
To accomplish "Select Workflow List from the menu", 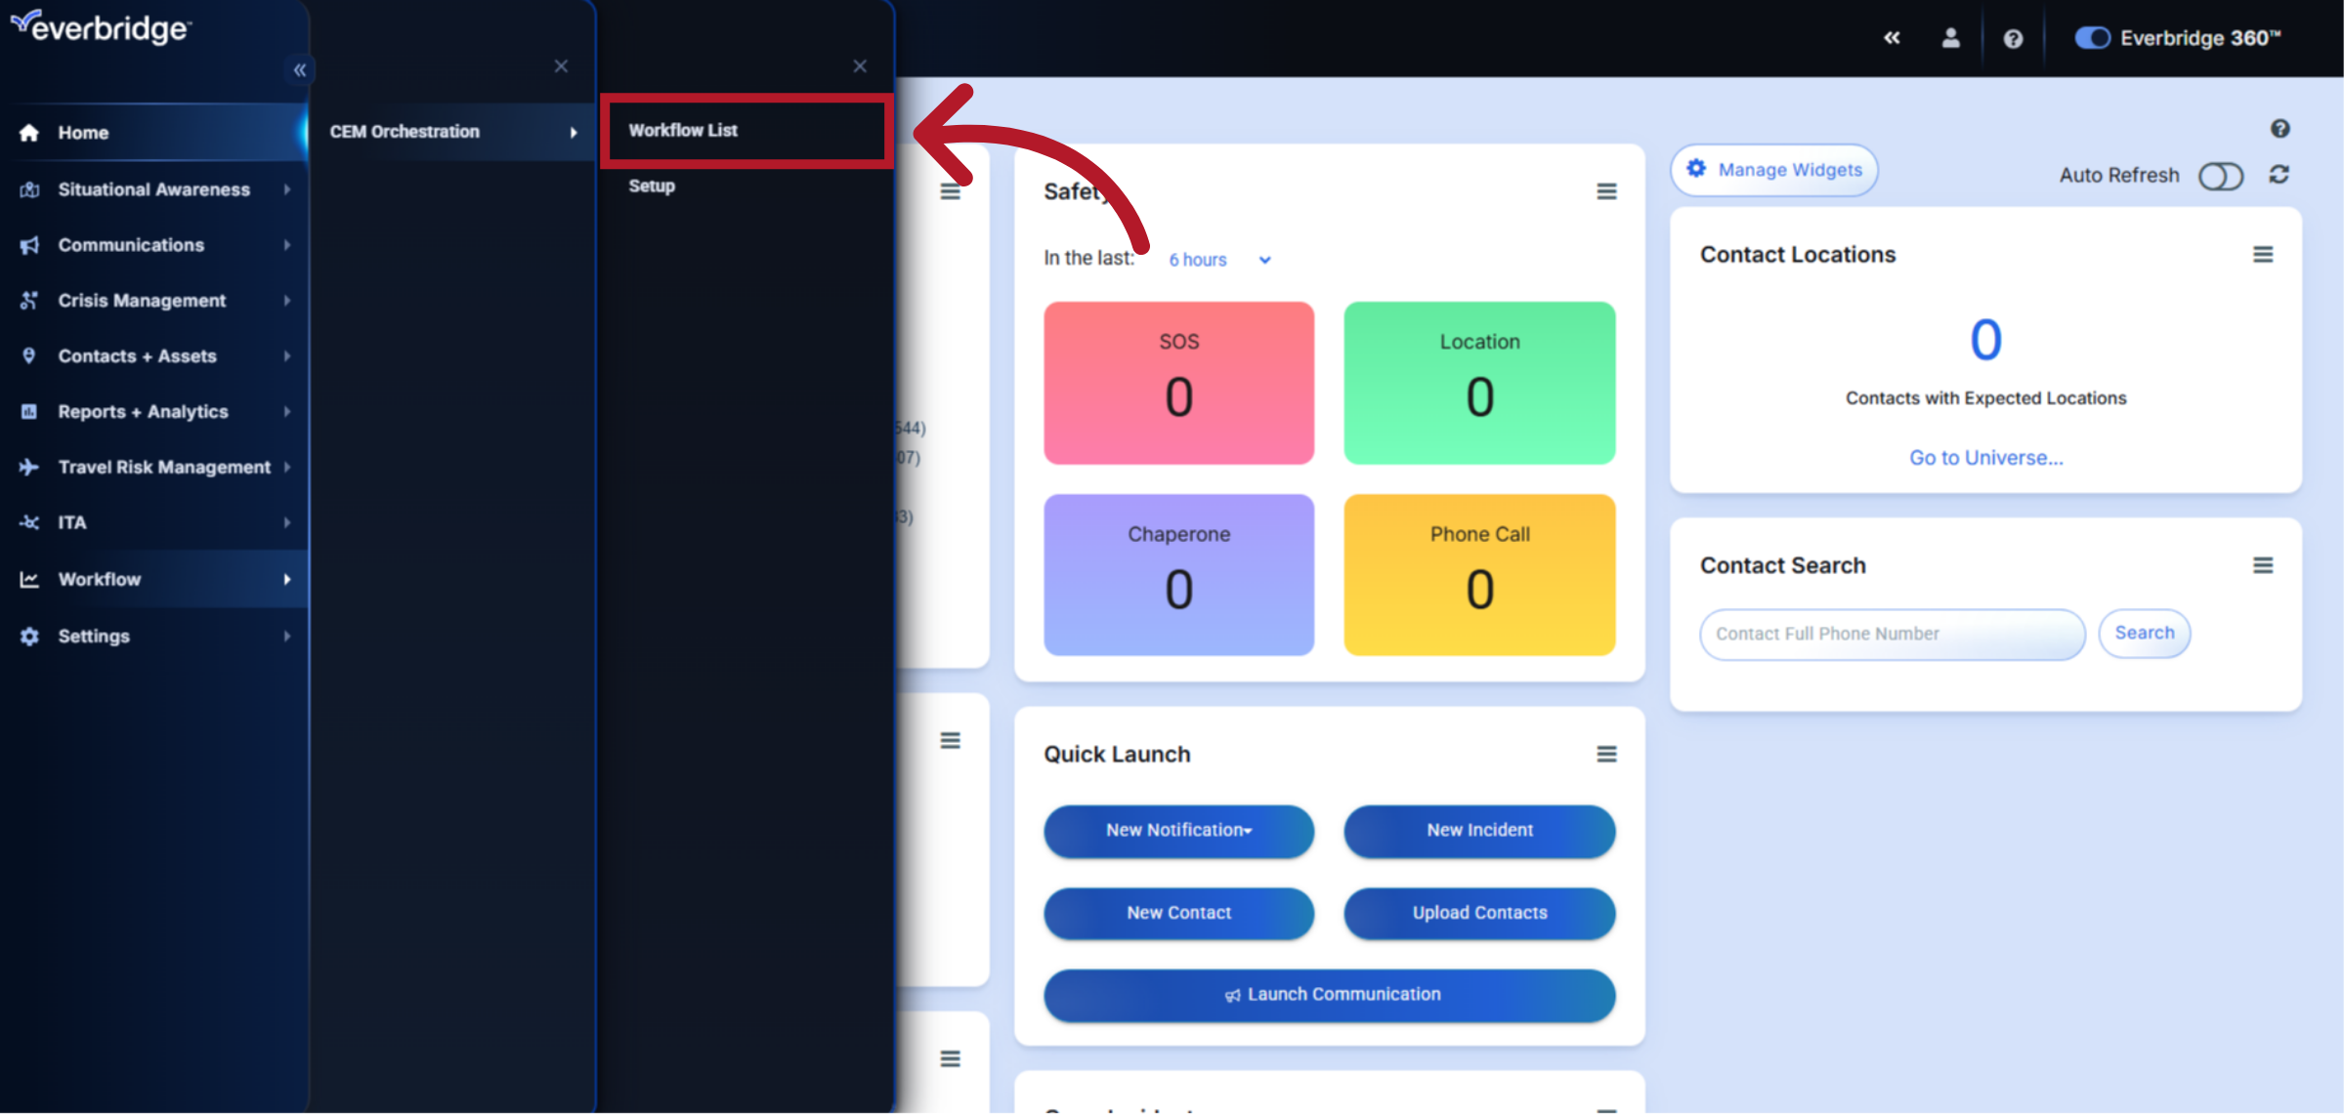I will tap(683, 130).
